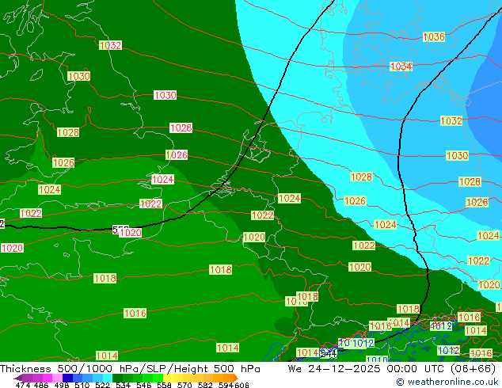502x388 pixels.
Task: Click the darkest green legend swatch
Action: (118, 378)
